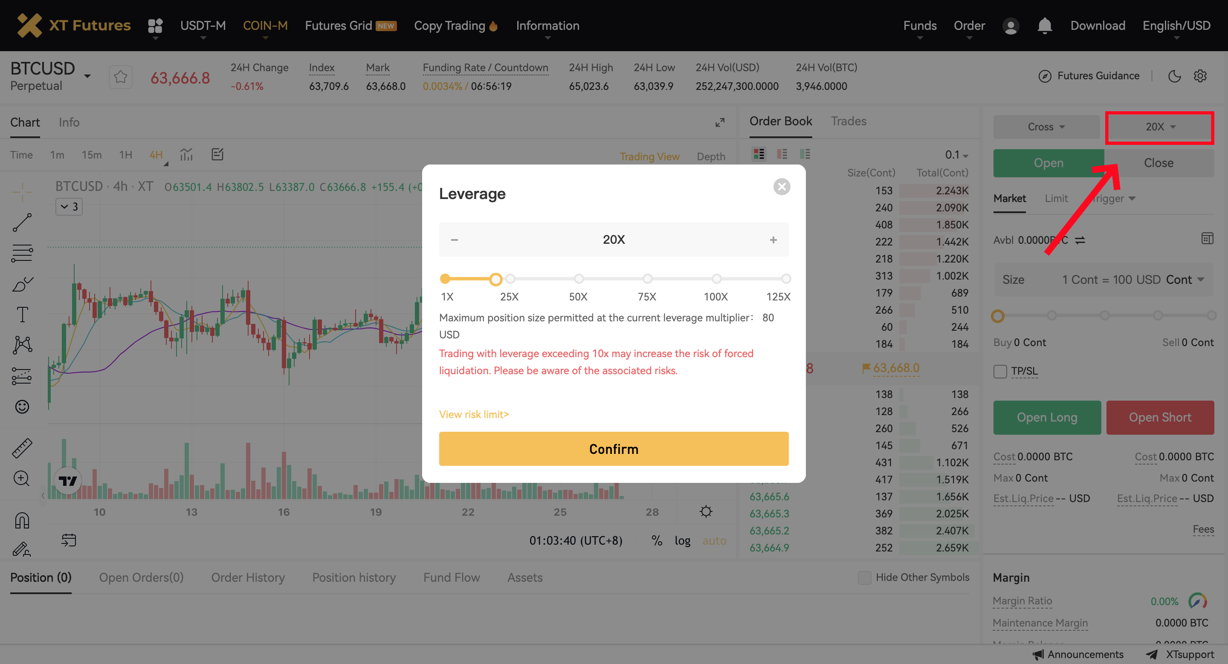Open the Cross margin mode dropdown
Image resolution: width=1228 pixels, height=664 pixels.
(x=1046, y=127)
